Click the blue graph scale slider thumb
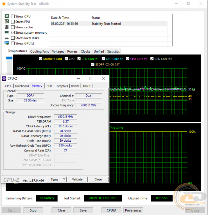The image size is (208, 215). tap(9, 58)
